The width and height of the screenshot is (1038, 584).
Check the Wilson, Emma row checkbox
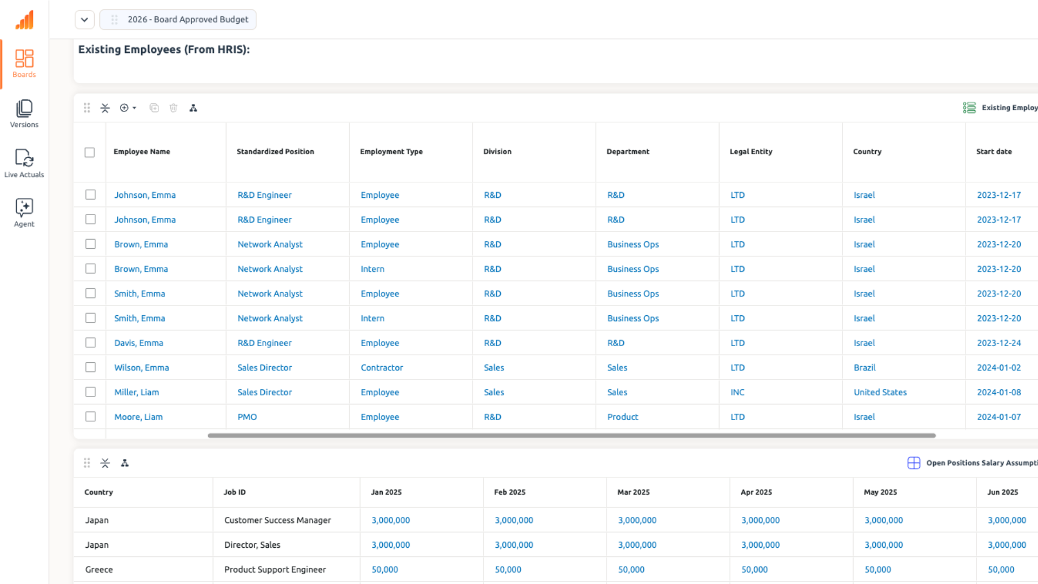(x=90, y=367)
